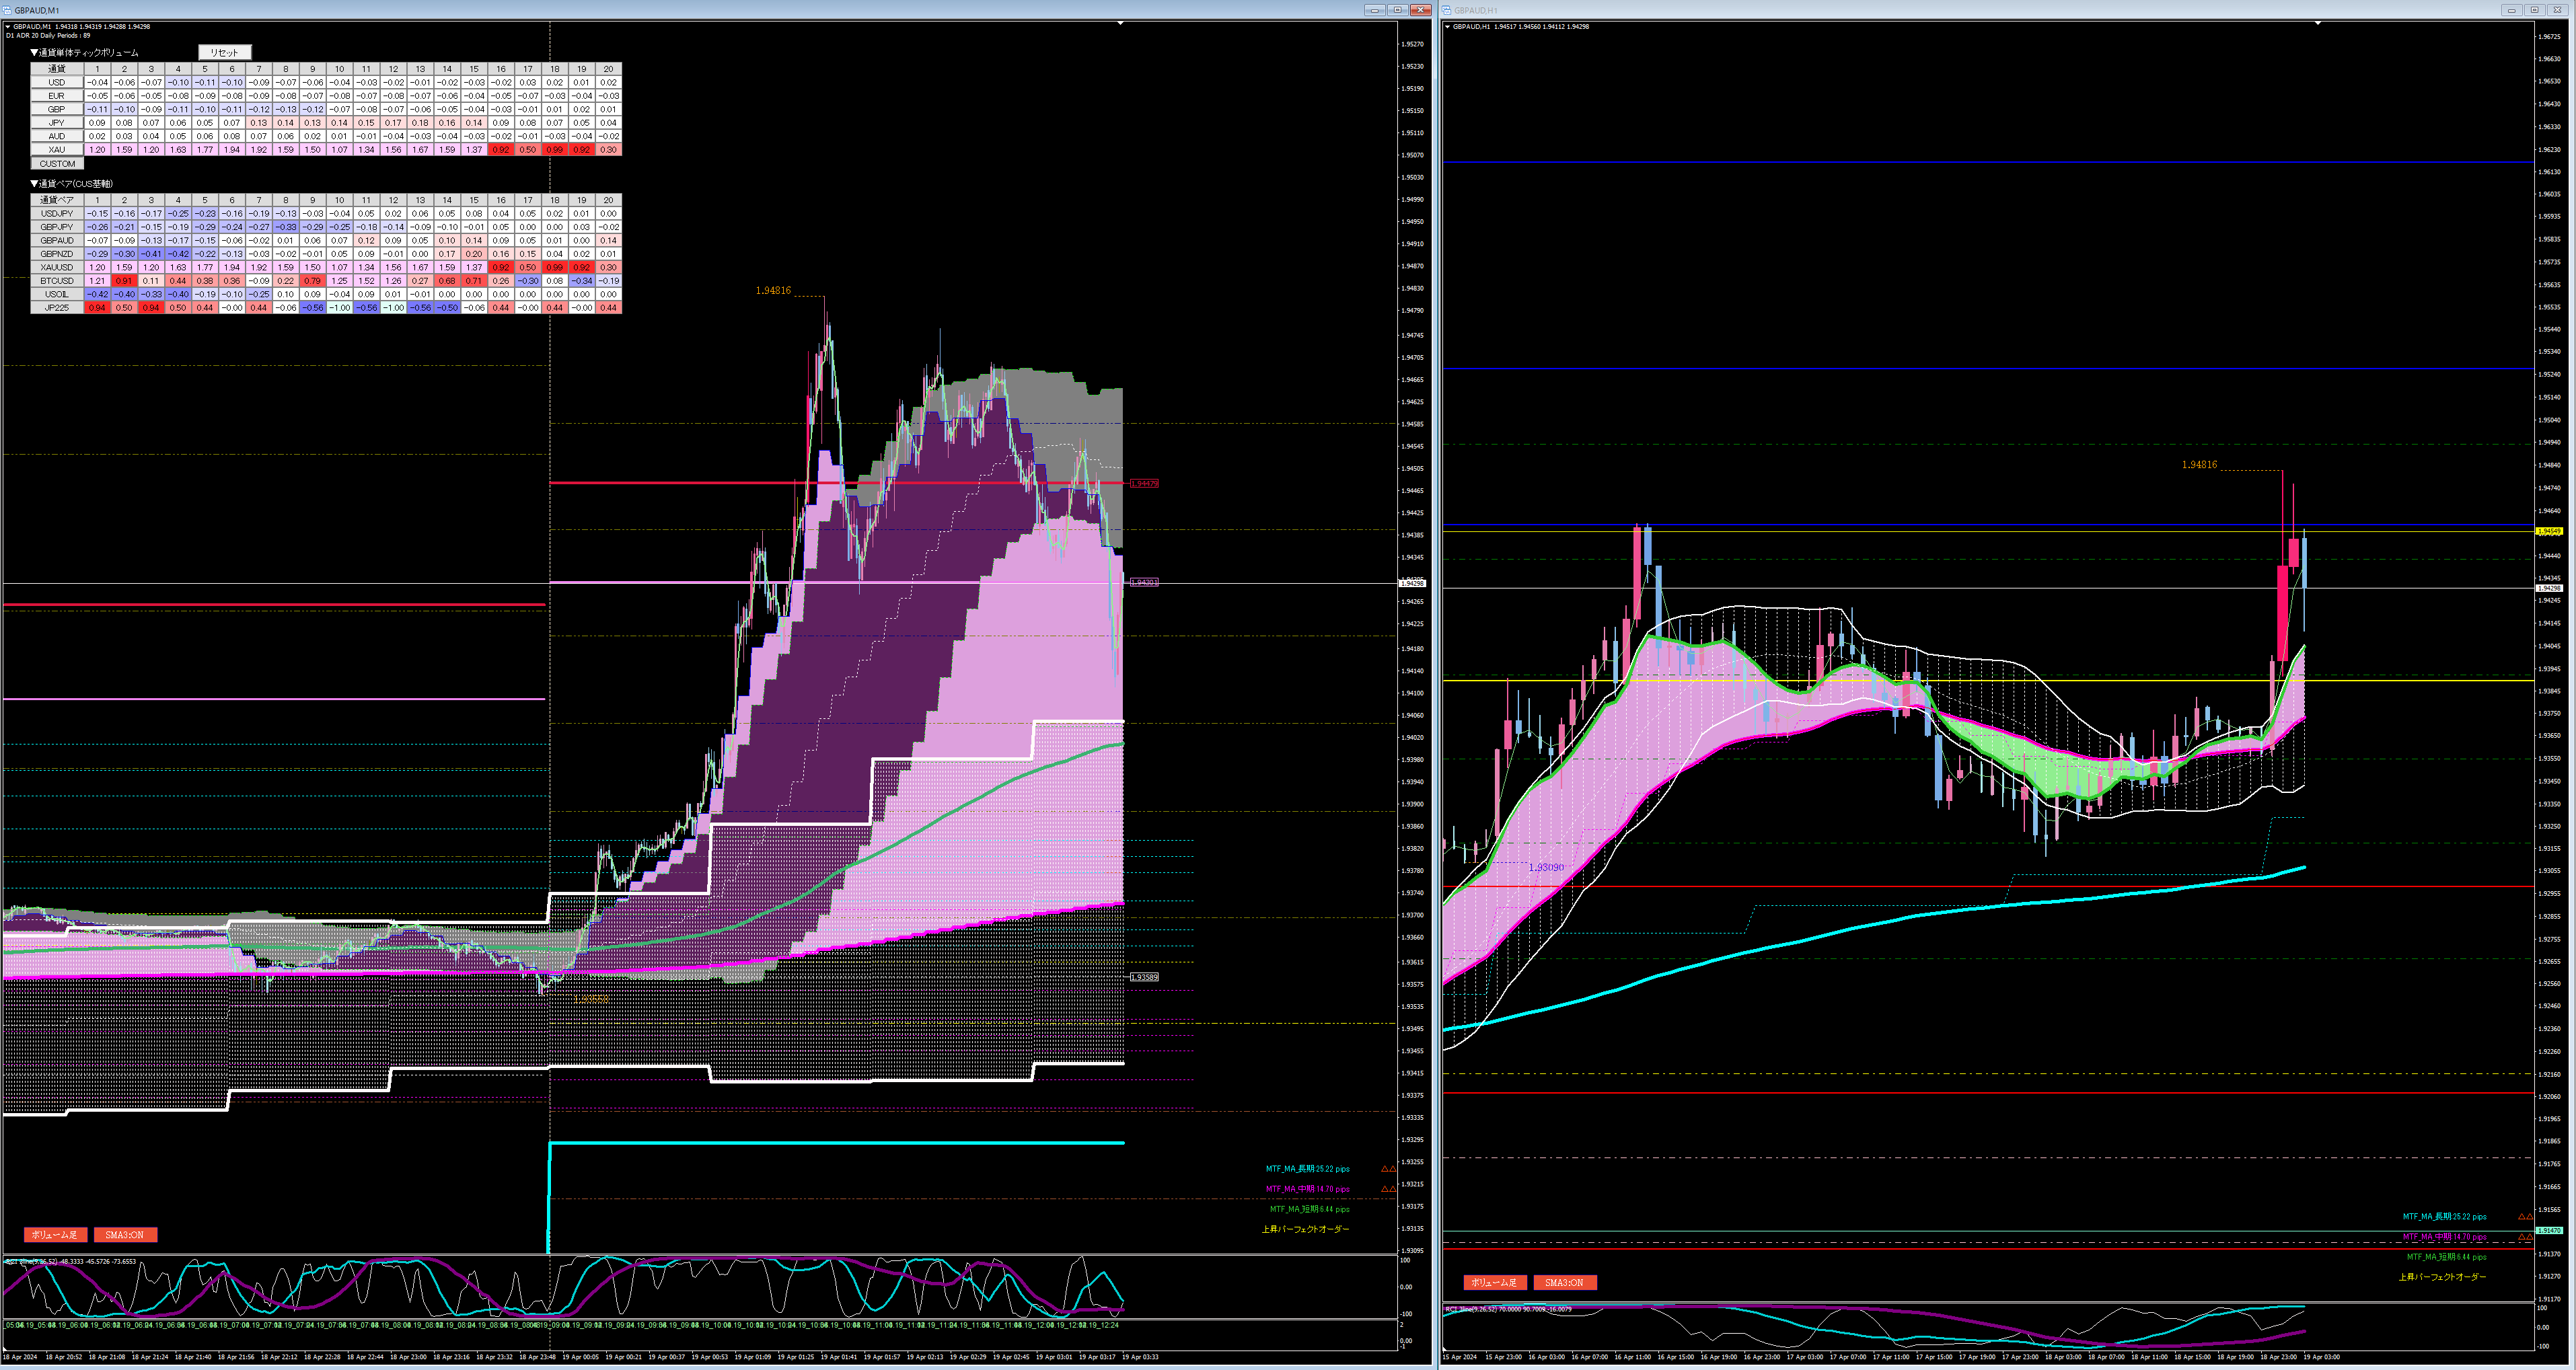2576x1370 pixels.
Task: Minimize the GBPAUD,M1 chart window
Action: (x=1375, y=10)
